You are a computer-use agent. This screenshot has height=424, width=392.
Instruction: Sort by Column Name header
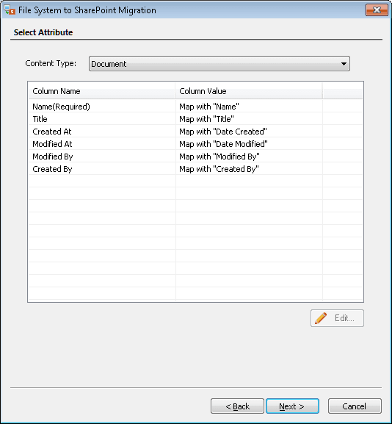pos(102,91)
